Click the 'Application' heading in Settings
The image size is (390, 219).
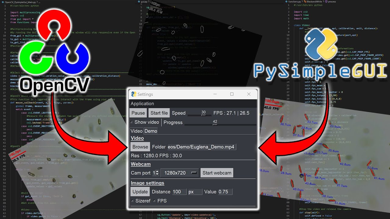point(142,103)
